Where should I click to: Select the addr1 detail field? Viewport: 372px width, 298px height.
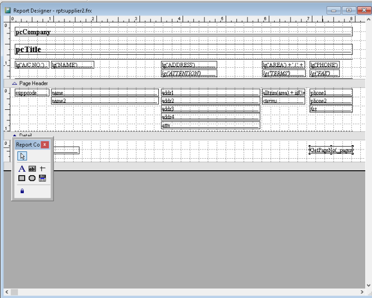[211, 92]
